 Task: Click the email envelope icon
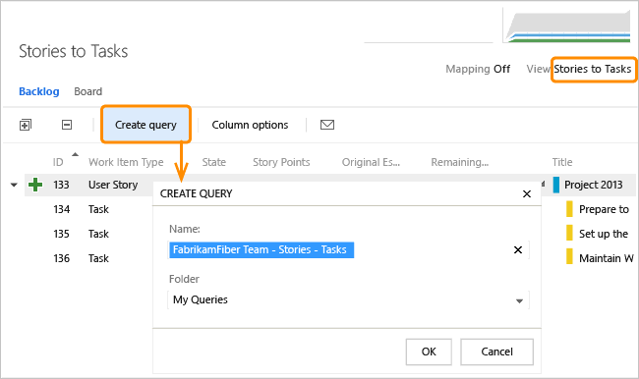tap(327, 125)
